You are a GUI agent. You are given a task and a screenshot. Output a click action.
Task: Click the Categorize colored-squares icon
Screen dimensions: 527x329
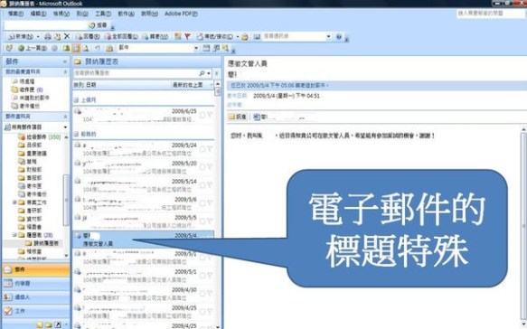pyautogui.click(x=178, y=36)
